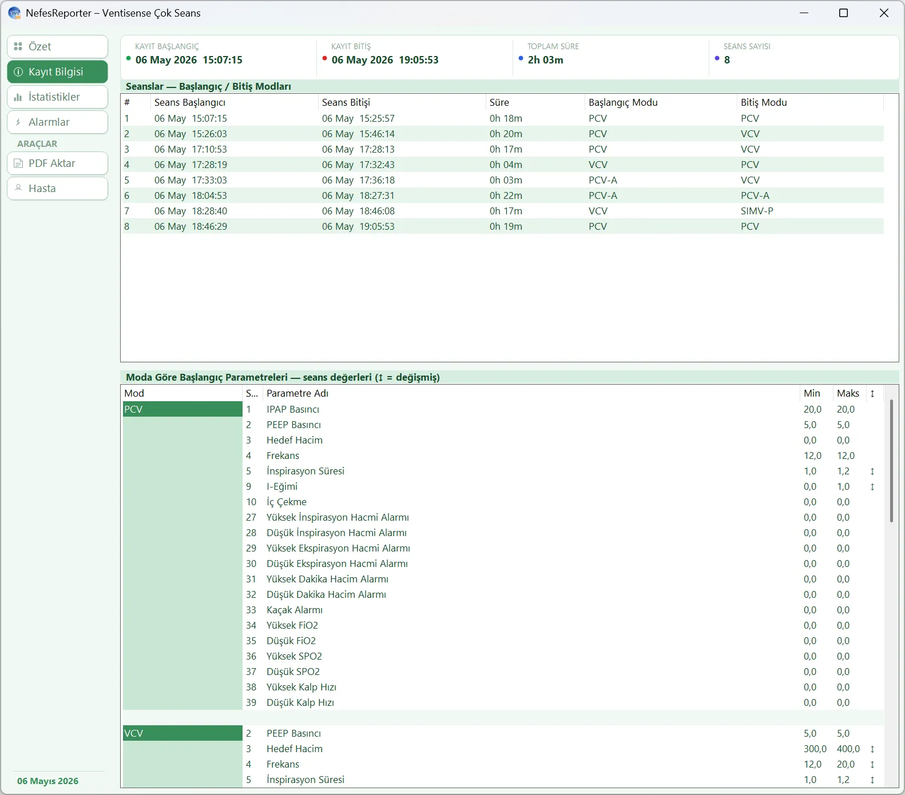Sort sessions by Seans Başlangıcı column
The height and width of the screenshot is (795, 905).
235,102
